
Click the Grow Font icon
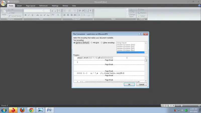point(52,11)
